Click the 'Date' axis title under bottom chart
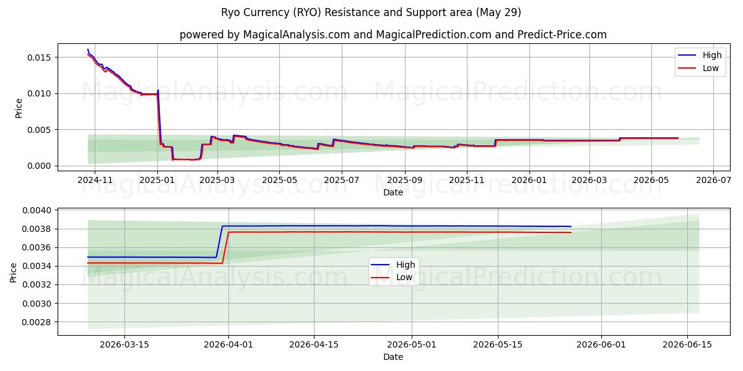This screenshot has height=371, width=743. pos(393,357)
